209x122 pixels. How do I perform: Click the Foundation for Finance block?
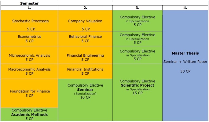[30, 93]
